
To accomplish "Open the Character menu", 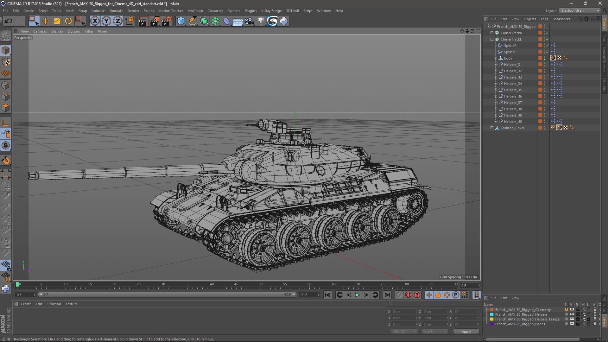I will (215, 11).
